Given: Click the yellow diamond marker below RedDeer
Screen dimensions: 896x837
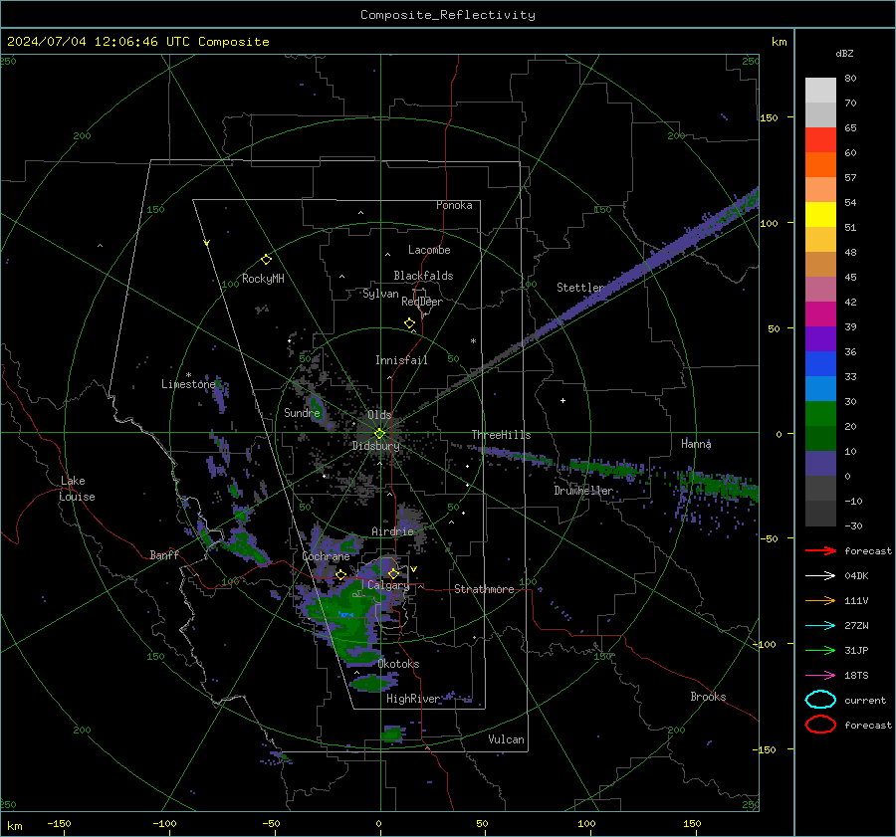Looking at the screenshot, I should pos(410,323).
